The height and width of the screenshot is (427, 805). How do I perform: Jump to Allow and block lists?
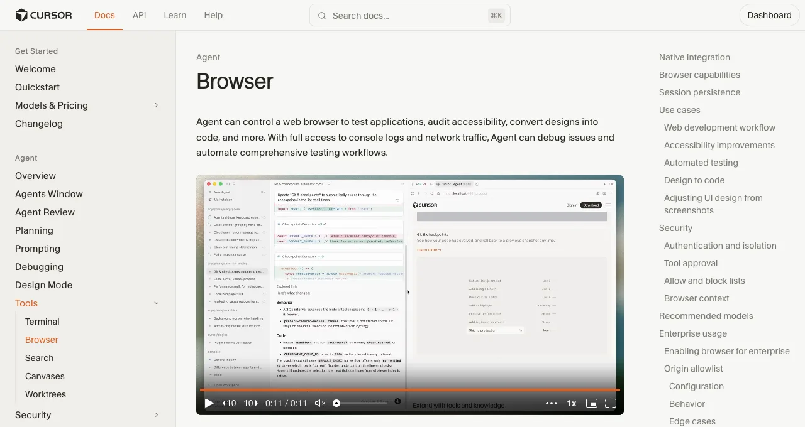pyautogui.click(x=704, y=281)
